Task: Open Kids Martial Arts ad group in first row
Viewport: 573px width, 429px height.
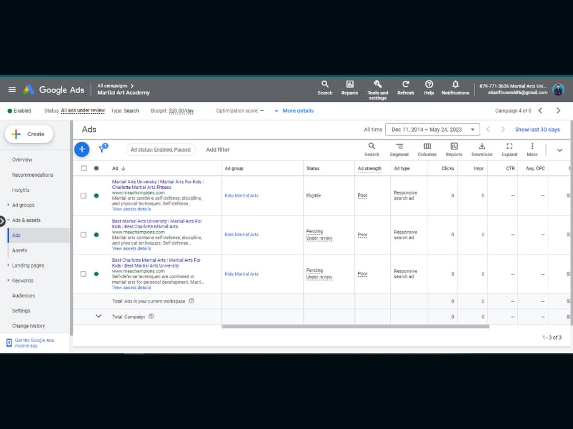Action: (241, 196)
